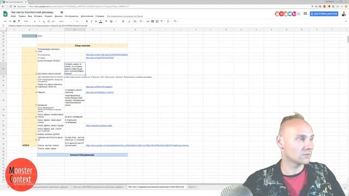
Task: Rename the document title
Action: [x=32, y=12]
